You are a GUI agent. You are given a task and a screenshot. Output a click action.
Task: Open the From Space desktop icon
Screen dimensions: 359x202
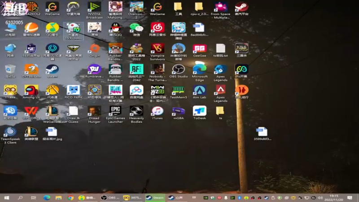(x=220, y=10)
